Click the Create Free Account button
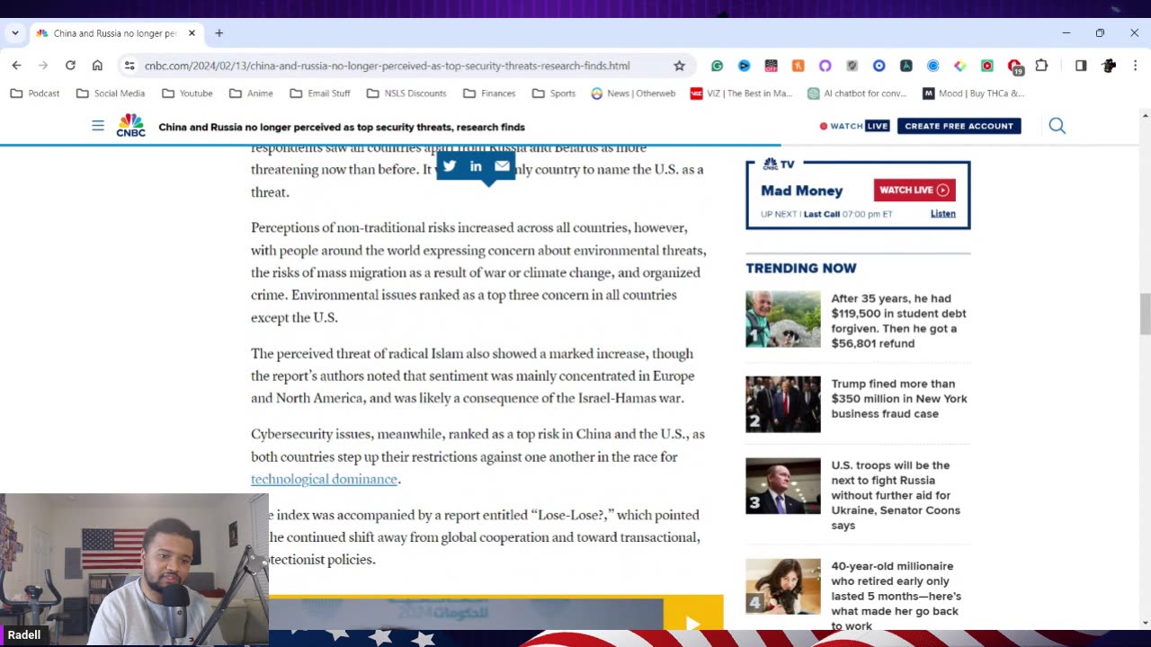Image resolution: width=1151 pixels, height=647 pixels. point(959,126)
